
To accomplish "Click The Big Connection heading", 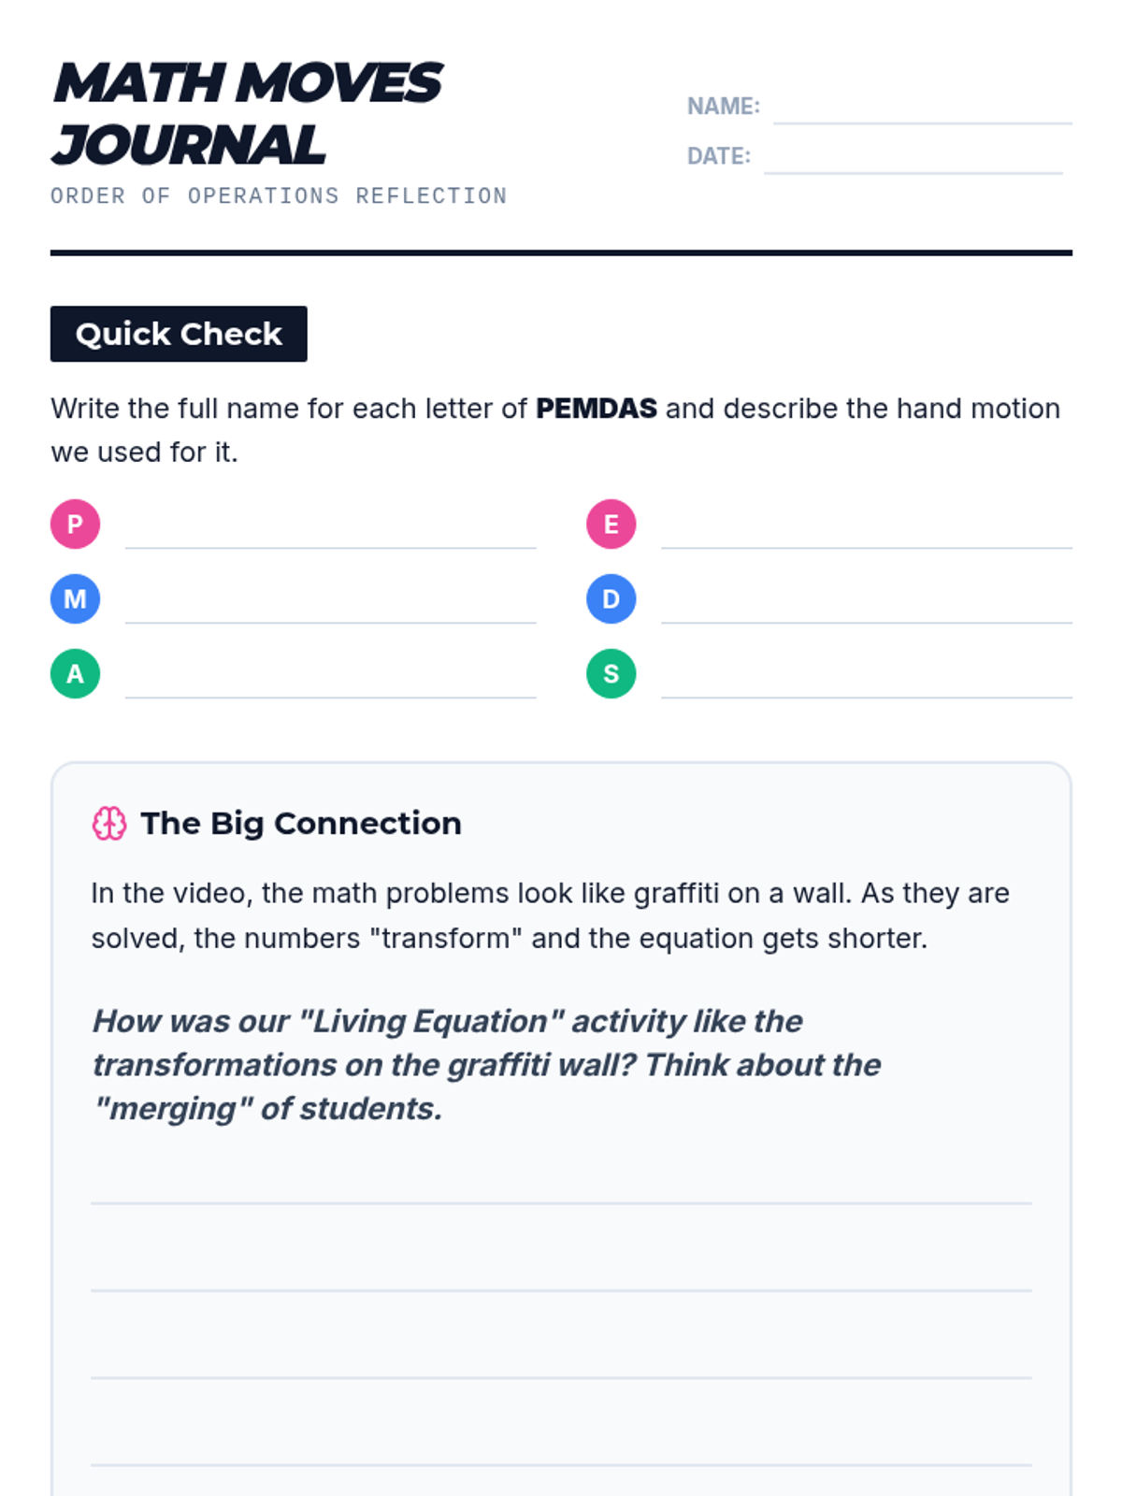I will 301,824.
